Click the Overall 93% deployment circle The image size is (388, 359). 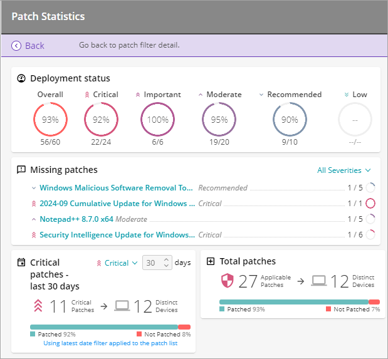click(x=50, y=120)
